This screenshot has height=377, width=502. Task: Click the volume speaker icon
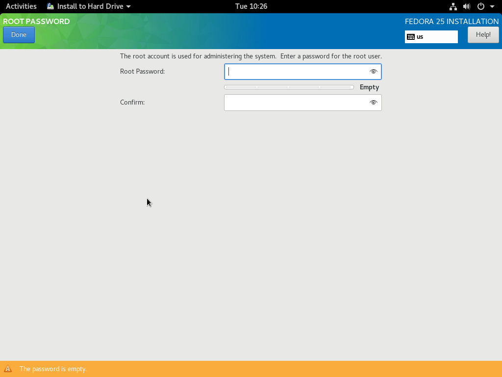[467, 6]
